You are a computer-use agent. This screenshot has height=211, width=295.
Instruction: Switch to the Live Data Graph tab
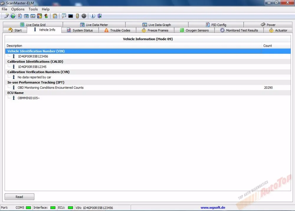pos(157,25)
